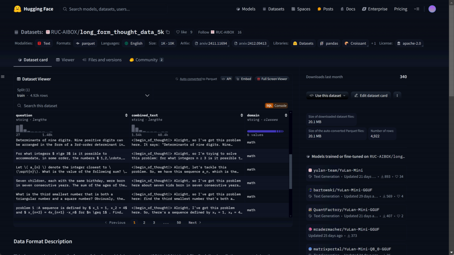This screenshot has height=255, width=454.
Task: Sort the question column
Action: tap(126, 115)
